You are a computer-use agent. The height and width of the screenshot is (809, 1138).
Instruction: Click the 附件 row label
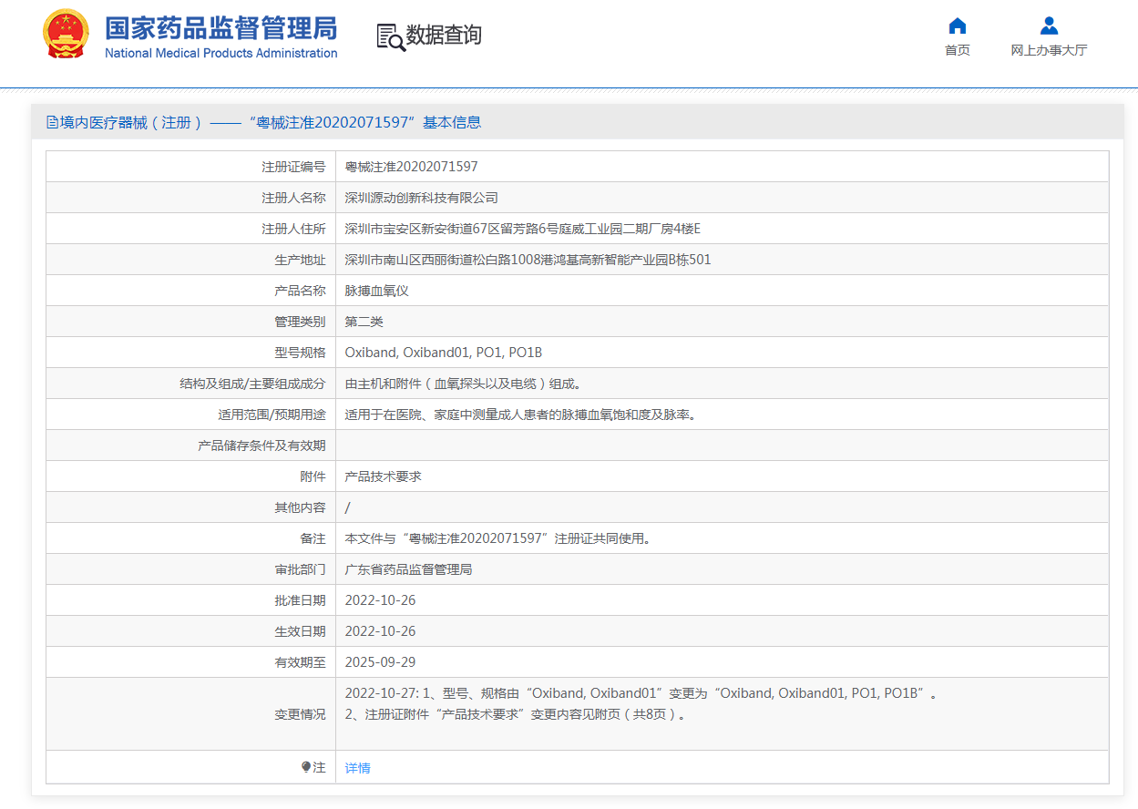[313, 476]
